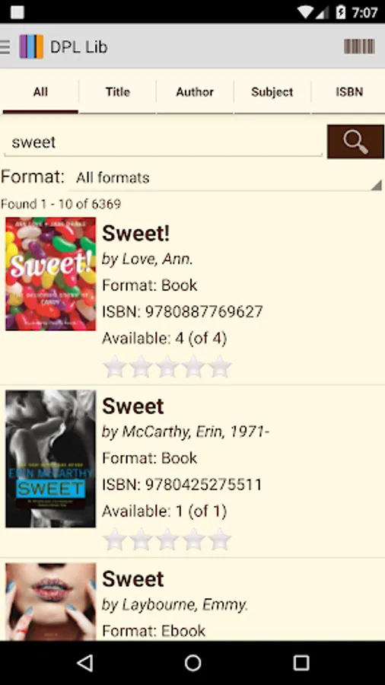Open the Sweet! jelly bean cover thumbnail

[x=51, y=273]
